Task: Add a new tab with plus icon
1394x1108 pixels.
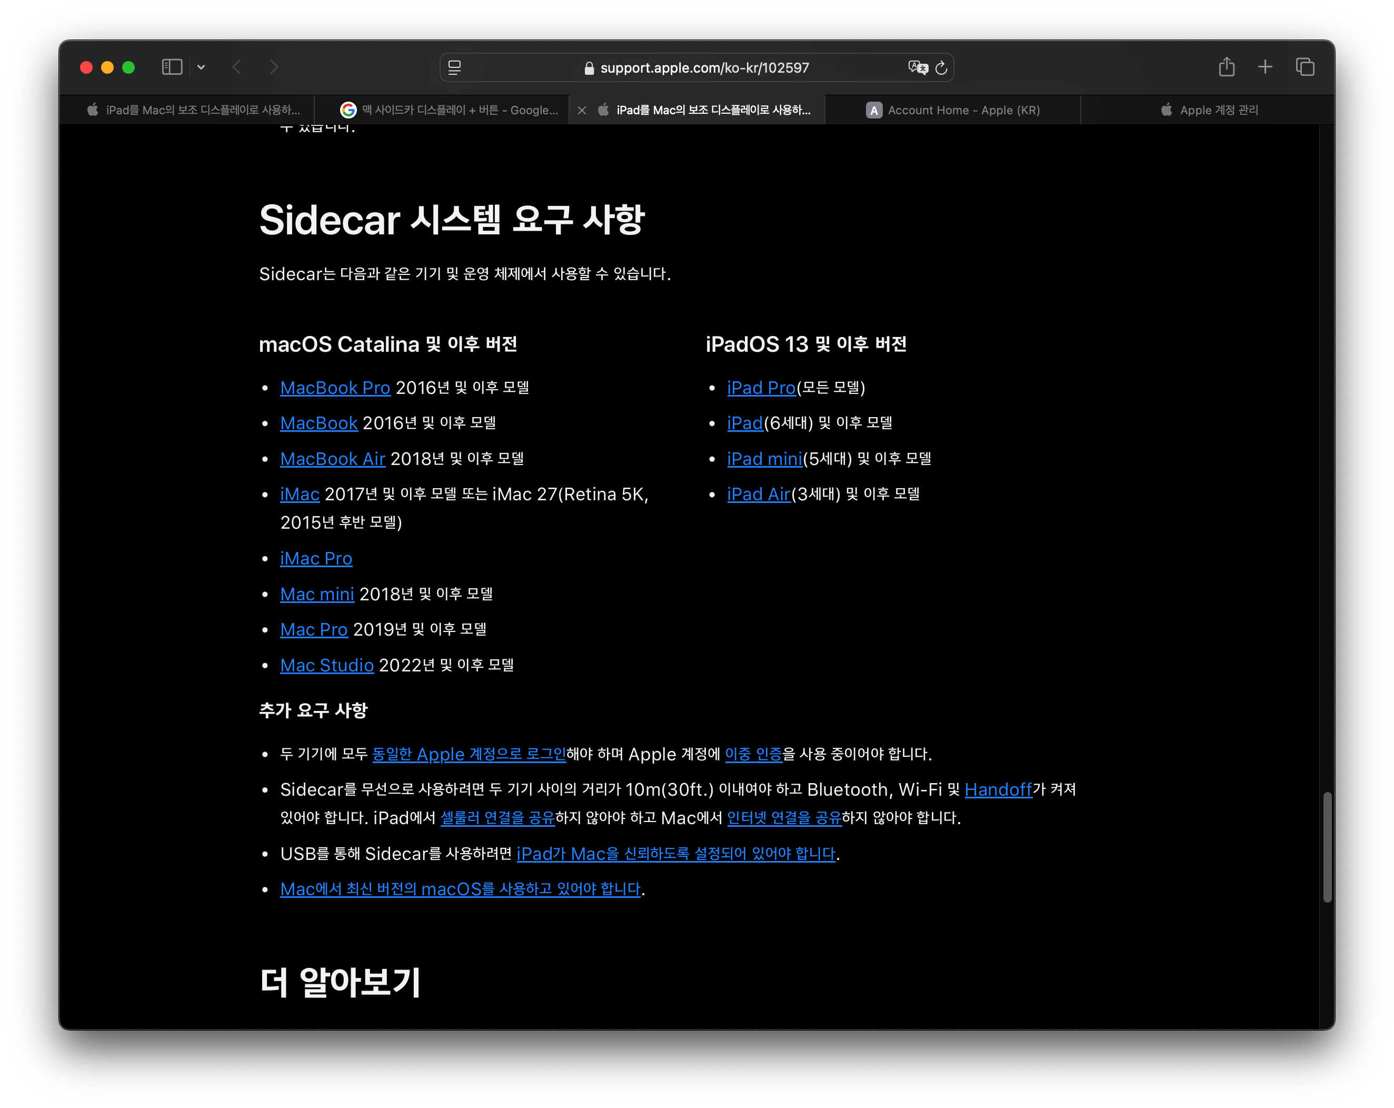Action: coord(1264,67)
